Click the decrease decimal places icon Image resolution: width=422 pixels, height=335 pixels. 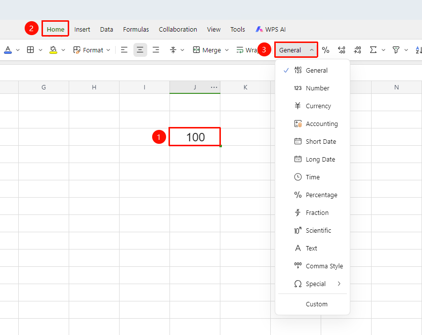[x=357, y=50]
